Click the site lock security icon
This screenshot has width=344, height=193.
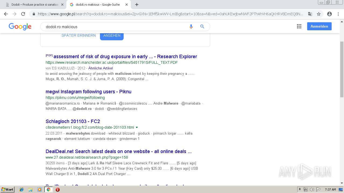pyautogui.click(x=34, y=14)
